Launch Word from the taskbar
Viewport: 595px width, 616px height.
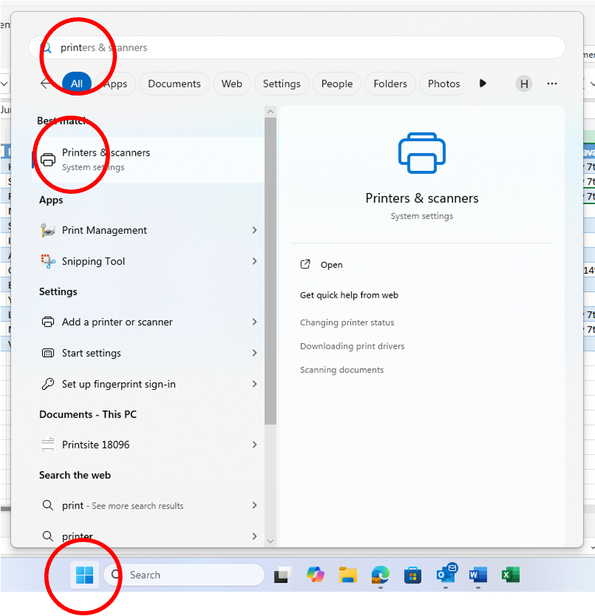[478, 574]
